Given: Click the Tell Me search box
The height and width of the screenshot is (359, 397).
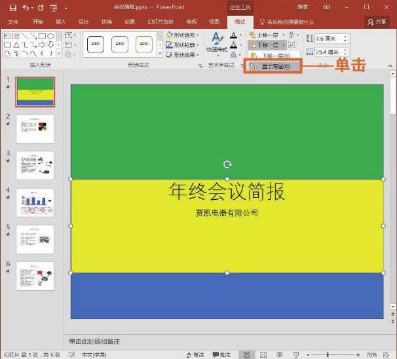Looking at the screenshot, I should click(288, 22).
